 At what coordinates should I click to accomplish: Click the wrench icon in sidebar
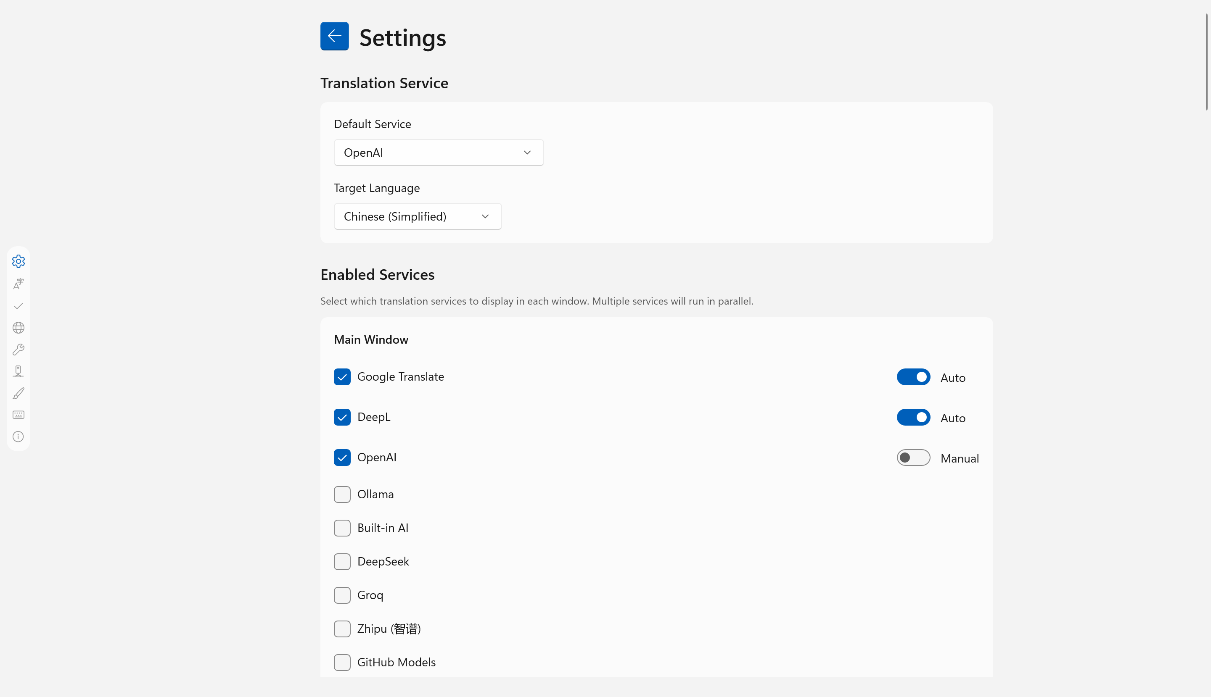coord(18,350)
